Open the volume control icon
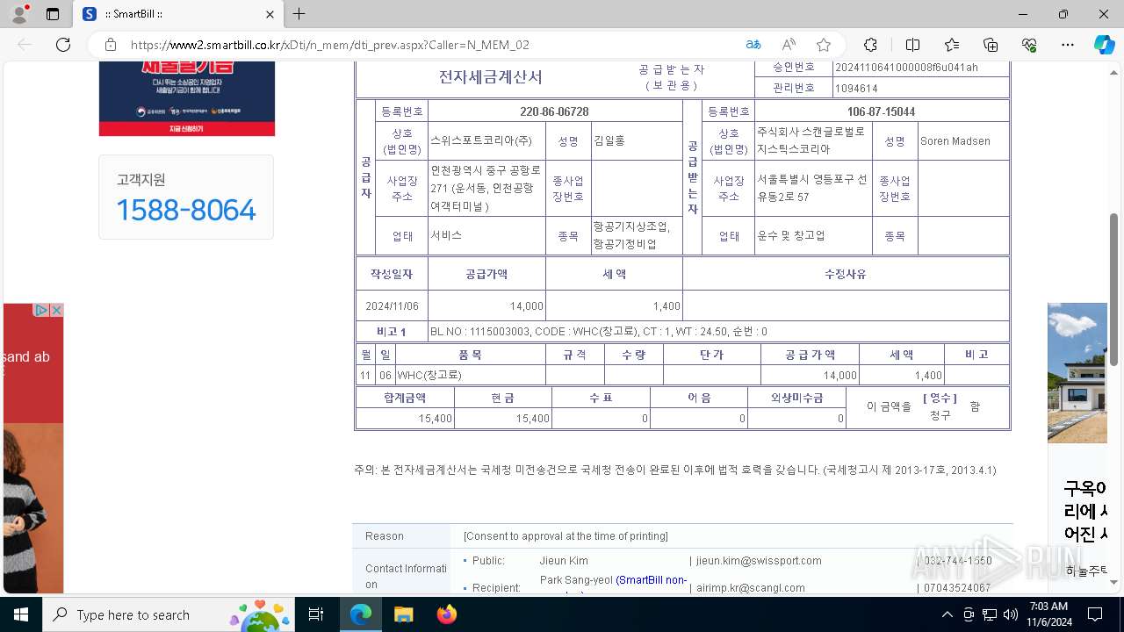Viewport: 1124px width, 632px height. click(x=1011, y=614)
